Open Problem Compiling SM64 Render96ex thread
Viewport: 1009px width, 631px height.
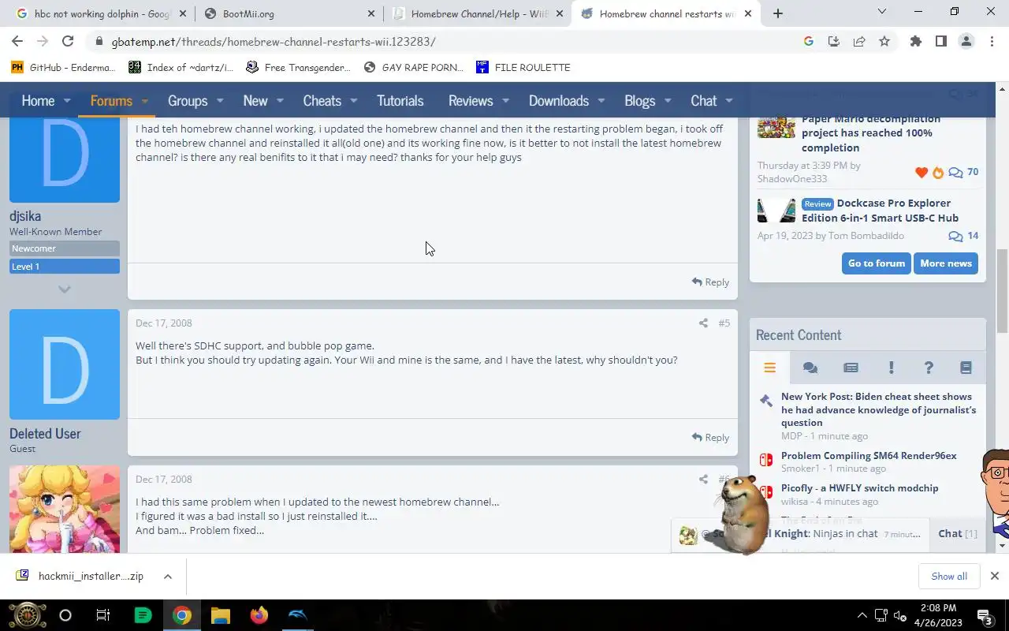(x=869, y=456)
